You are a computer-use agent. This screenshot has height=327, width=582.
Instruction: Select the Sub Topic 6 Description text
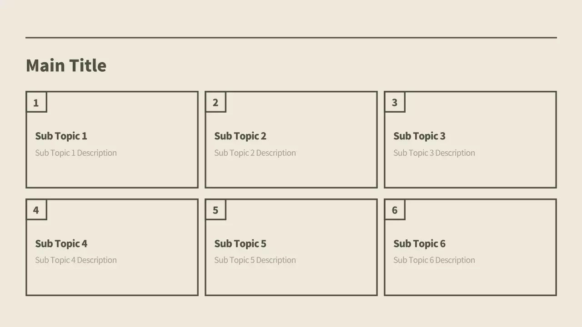coord(434,260)
